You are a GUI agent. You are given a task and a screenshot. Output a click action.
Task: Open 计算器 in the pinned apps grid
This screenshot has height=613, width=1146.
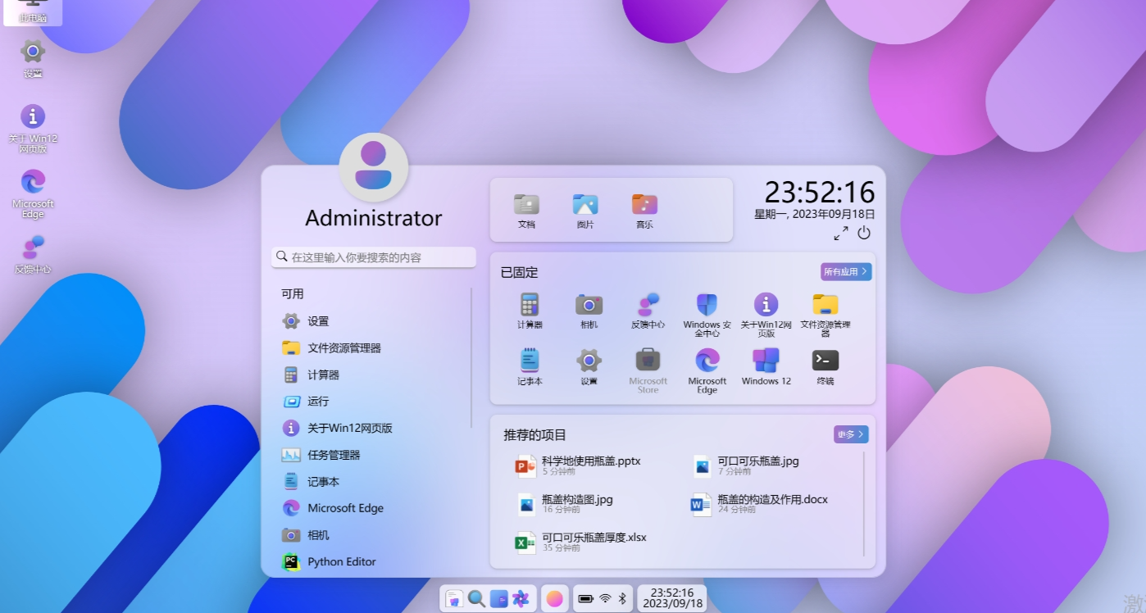pos(530,311)
